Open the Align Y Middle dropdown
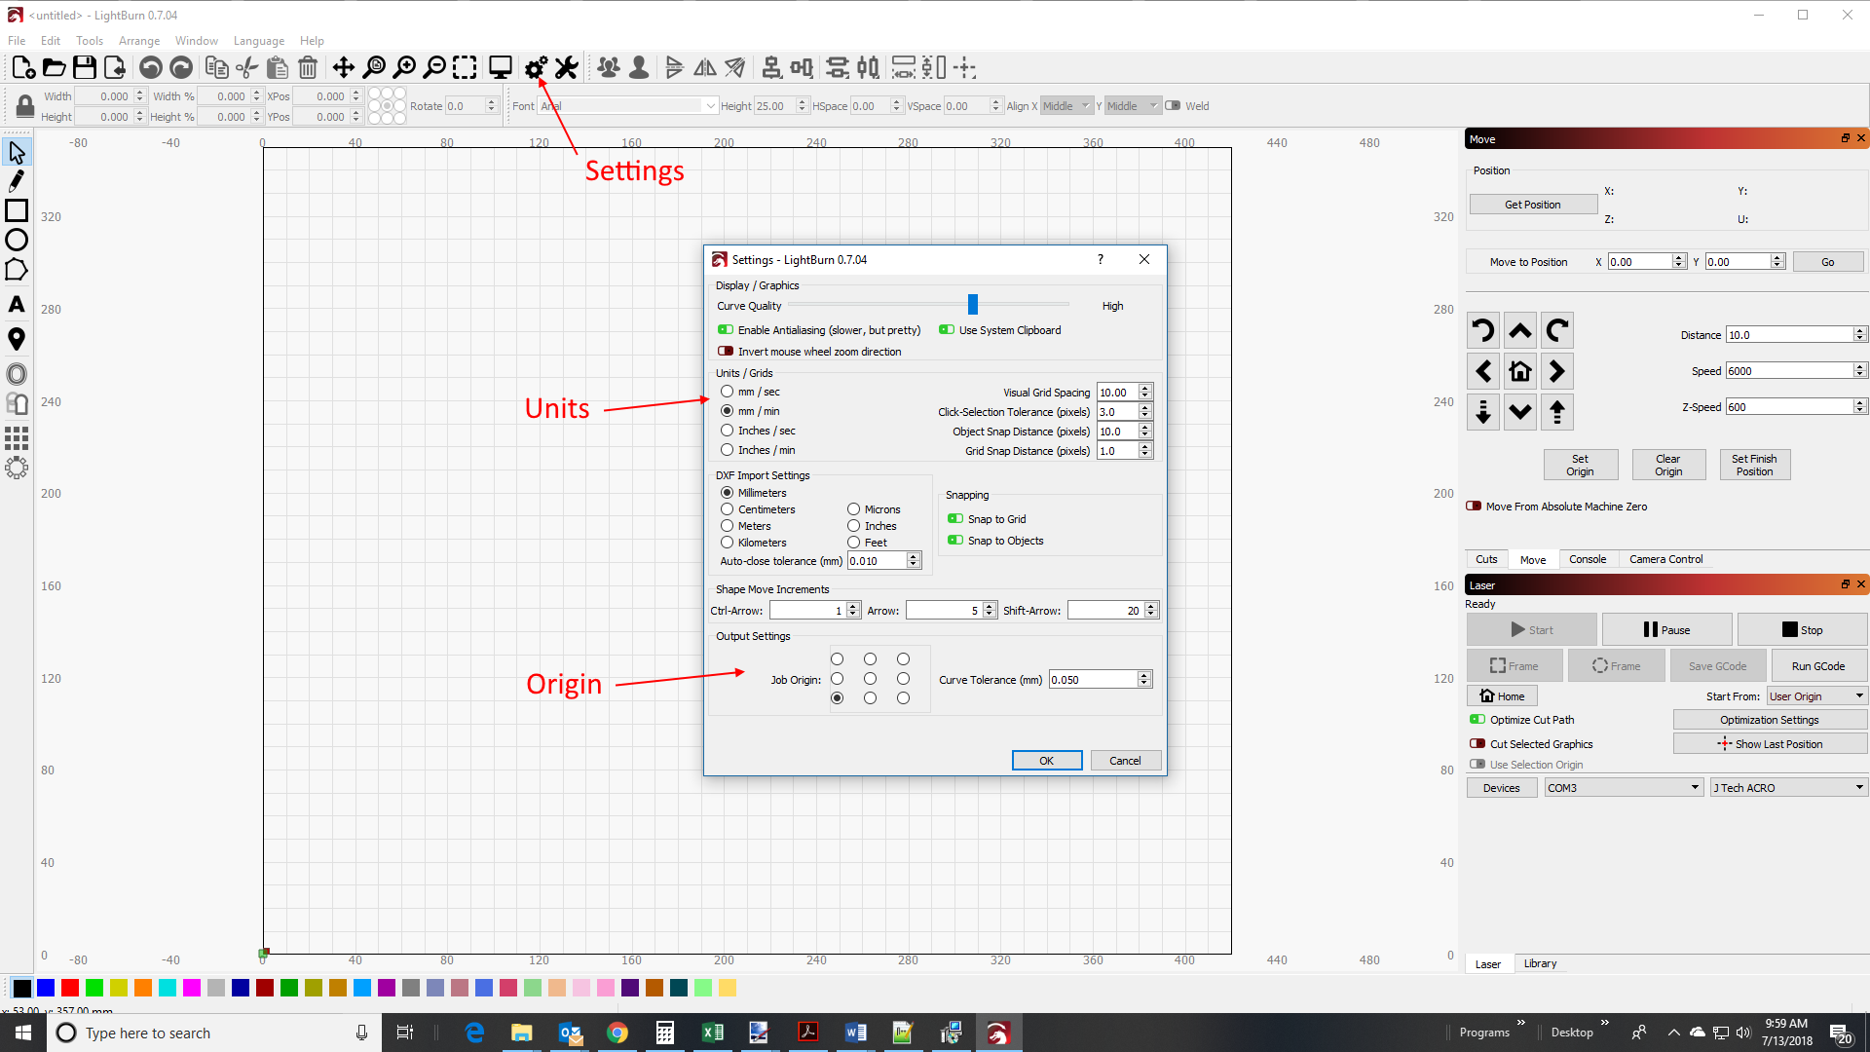1870x1052 pixels. (x=1133, y=106)
